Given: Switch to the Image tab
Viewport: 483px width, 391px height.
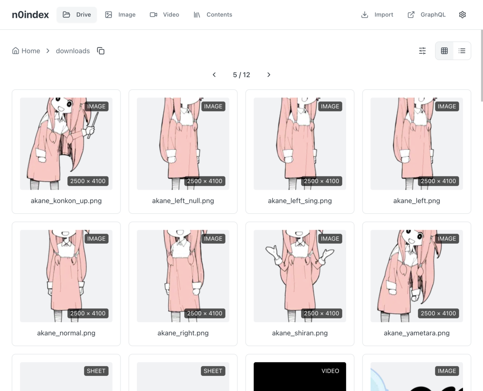Looking at the screenshot, I should click(x=120, y=14).
